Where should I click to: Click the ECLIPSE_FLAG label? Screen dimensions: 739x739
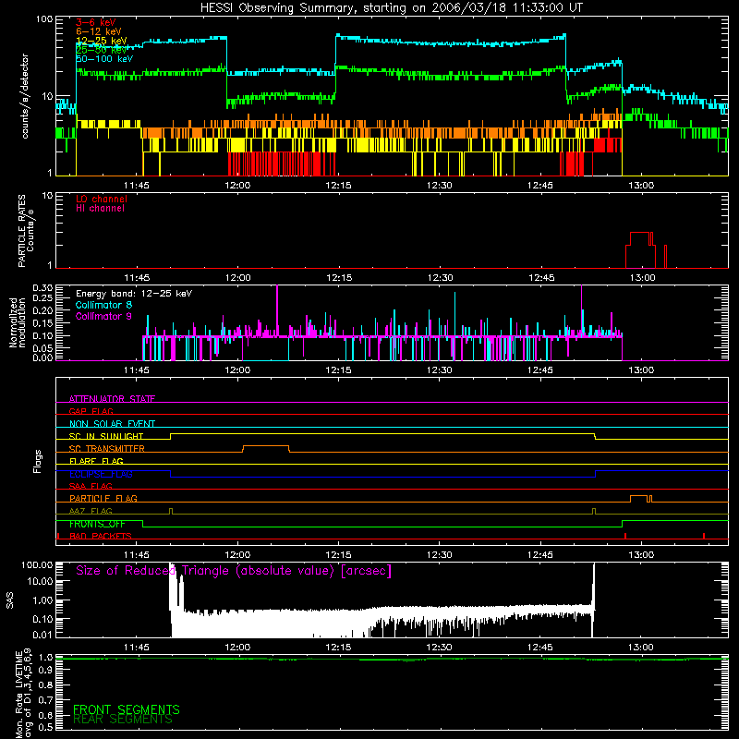pyautogui.click(x=101, y=474)
